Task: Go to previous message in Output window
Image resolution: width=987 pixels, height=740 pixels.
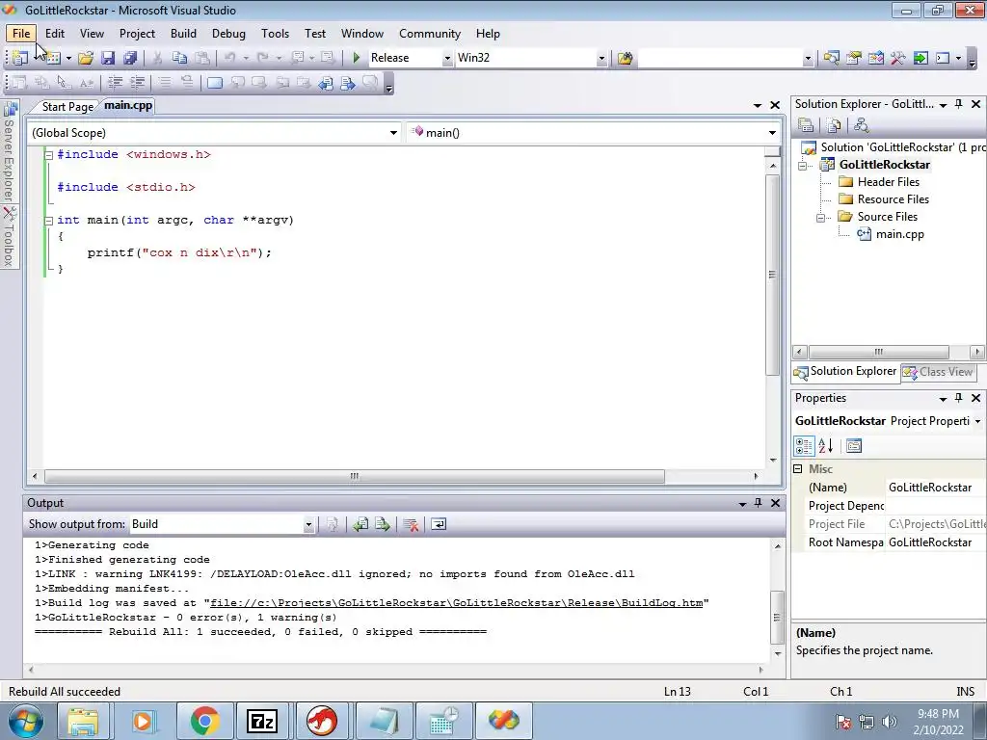Action: point(360,524)
